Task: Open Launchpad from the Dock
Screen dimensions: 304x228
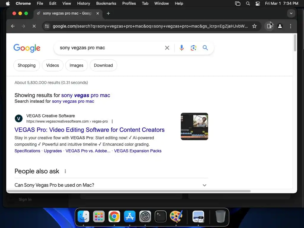Action: tap(99, 216)
